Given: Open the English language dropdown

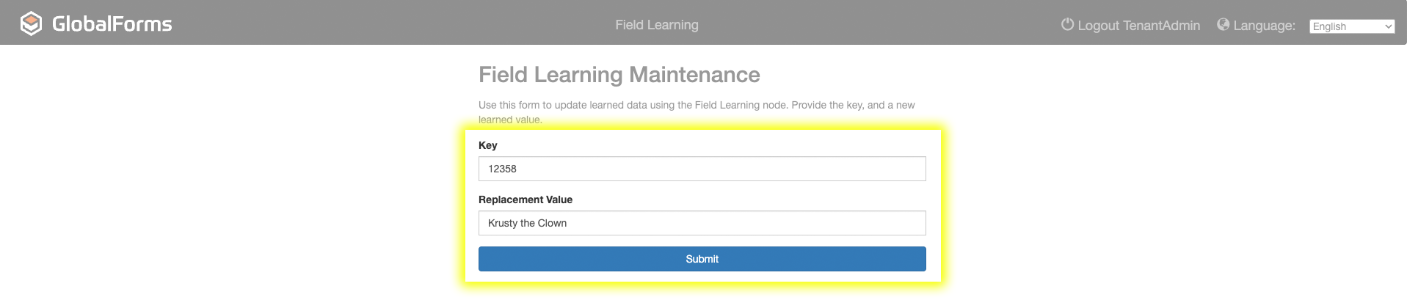Looking at the screenshot, I should (1351, 26).
